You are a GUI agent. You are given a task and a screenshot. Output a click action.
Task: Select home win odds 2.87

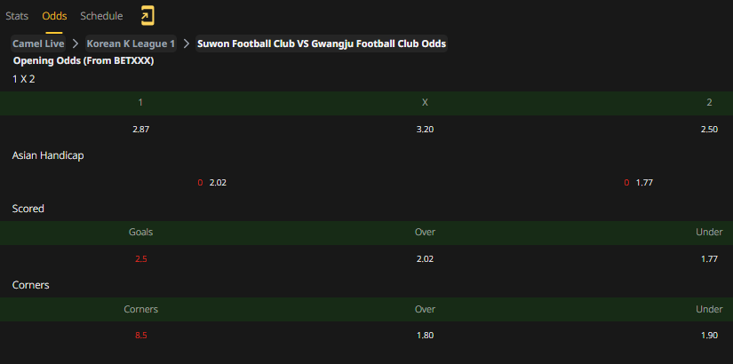point(140,130)
